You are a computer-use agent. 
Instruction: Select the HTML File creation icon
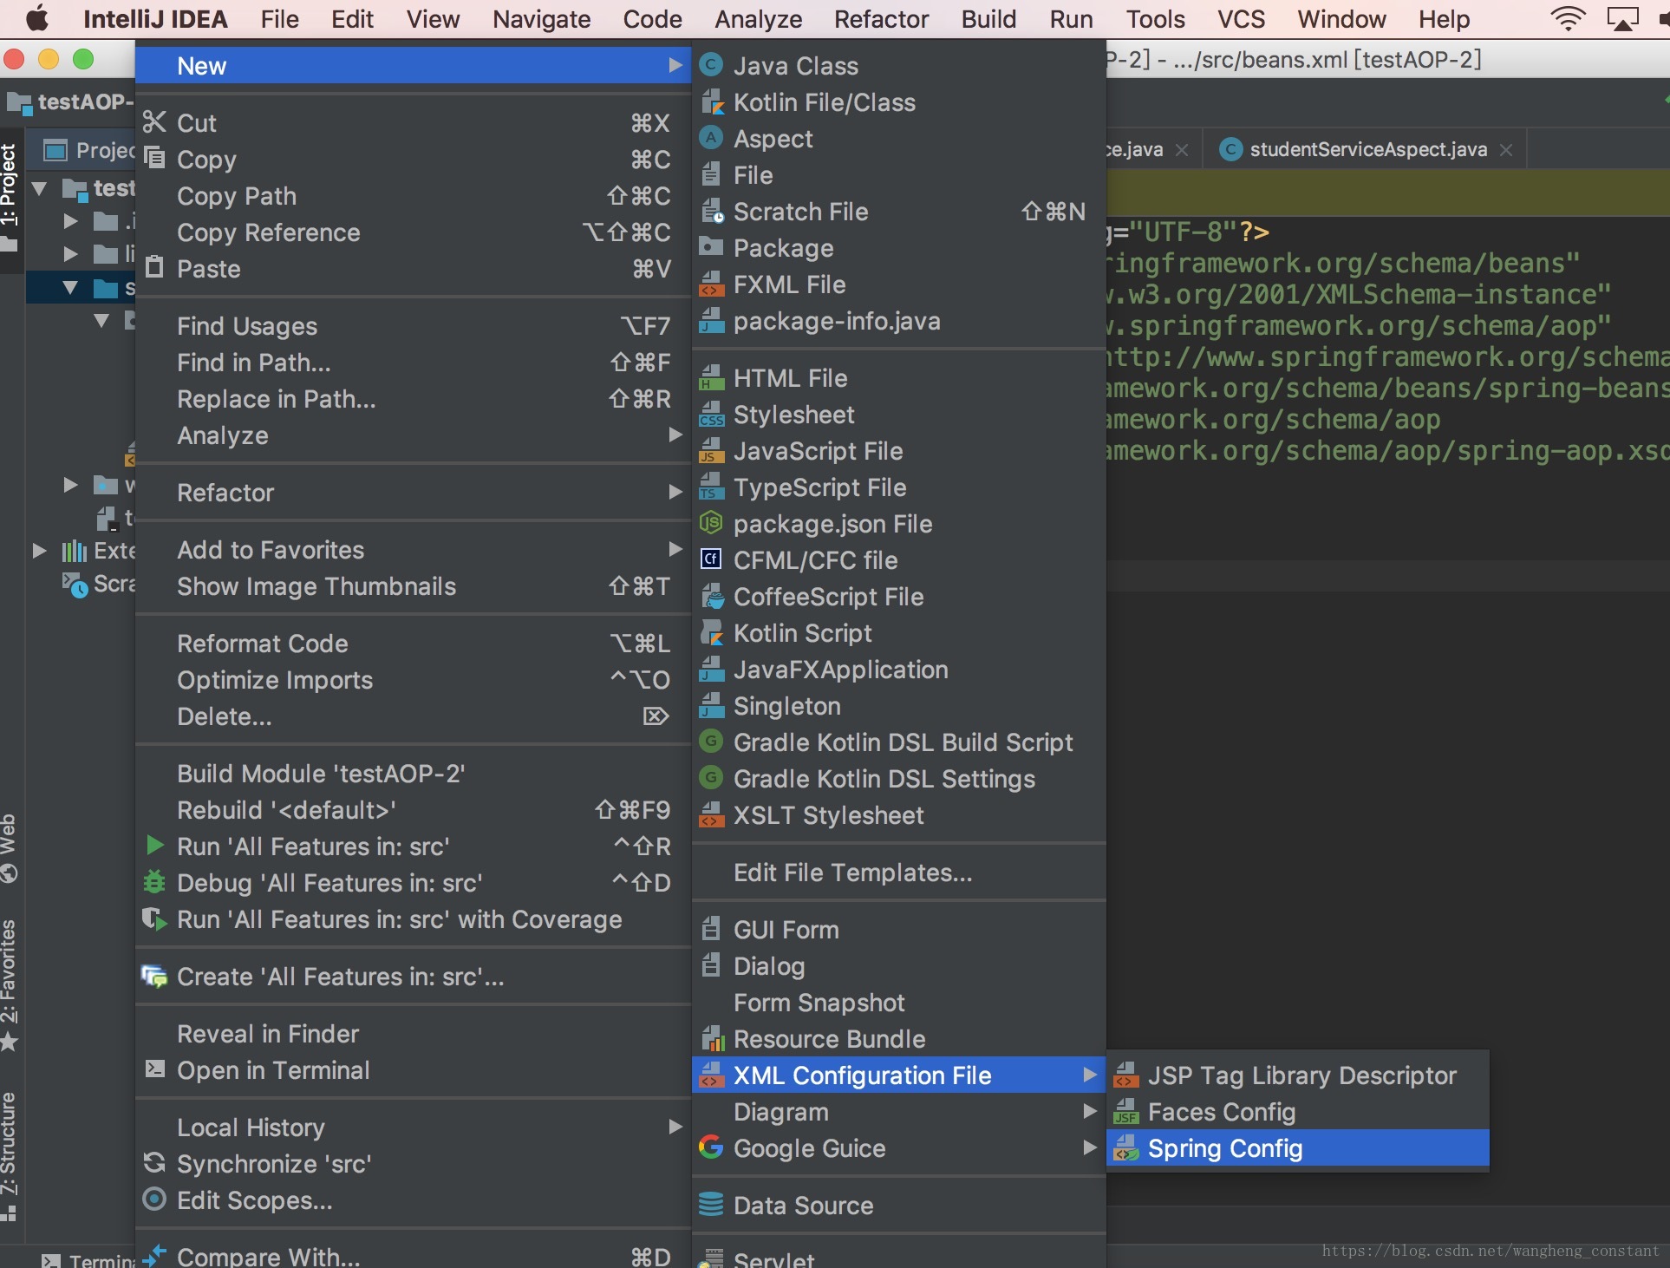click(713, 377)
